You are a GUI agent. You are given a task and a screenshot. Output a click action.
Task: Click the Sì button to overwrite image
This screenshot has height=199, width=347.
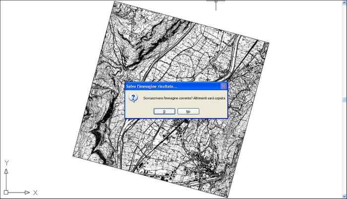[x=164, y=112]
